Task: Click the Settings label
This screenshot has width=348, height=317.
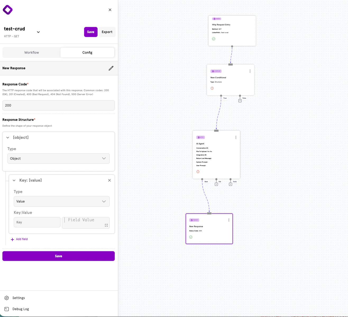Action: (19, 298)
